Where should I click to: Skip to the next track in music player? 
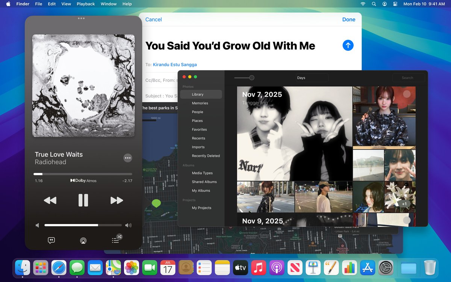coord(117,200)
